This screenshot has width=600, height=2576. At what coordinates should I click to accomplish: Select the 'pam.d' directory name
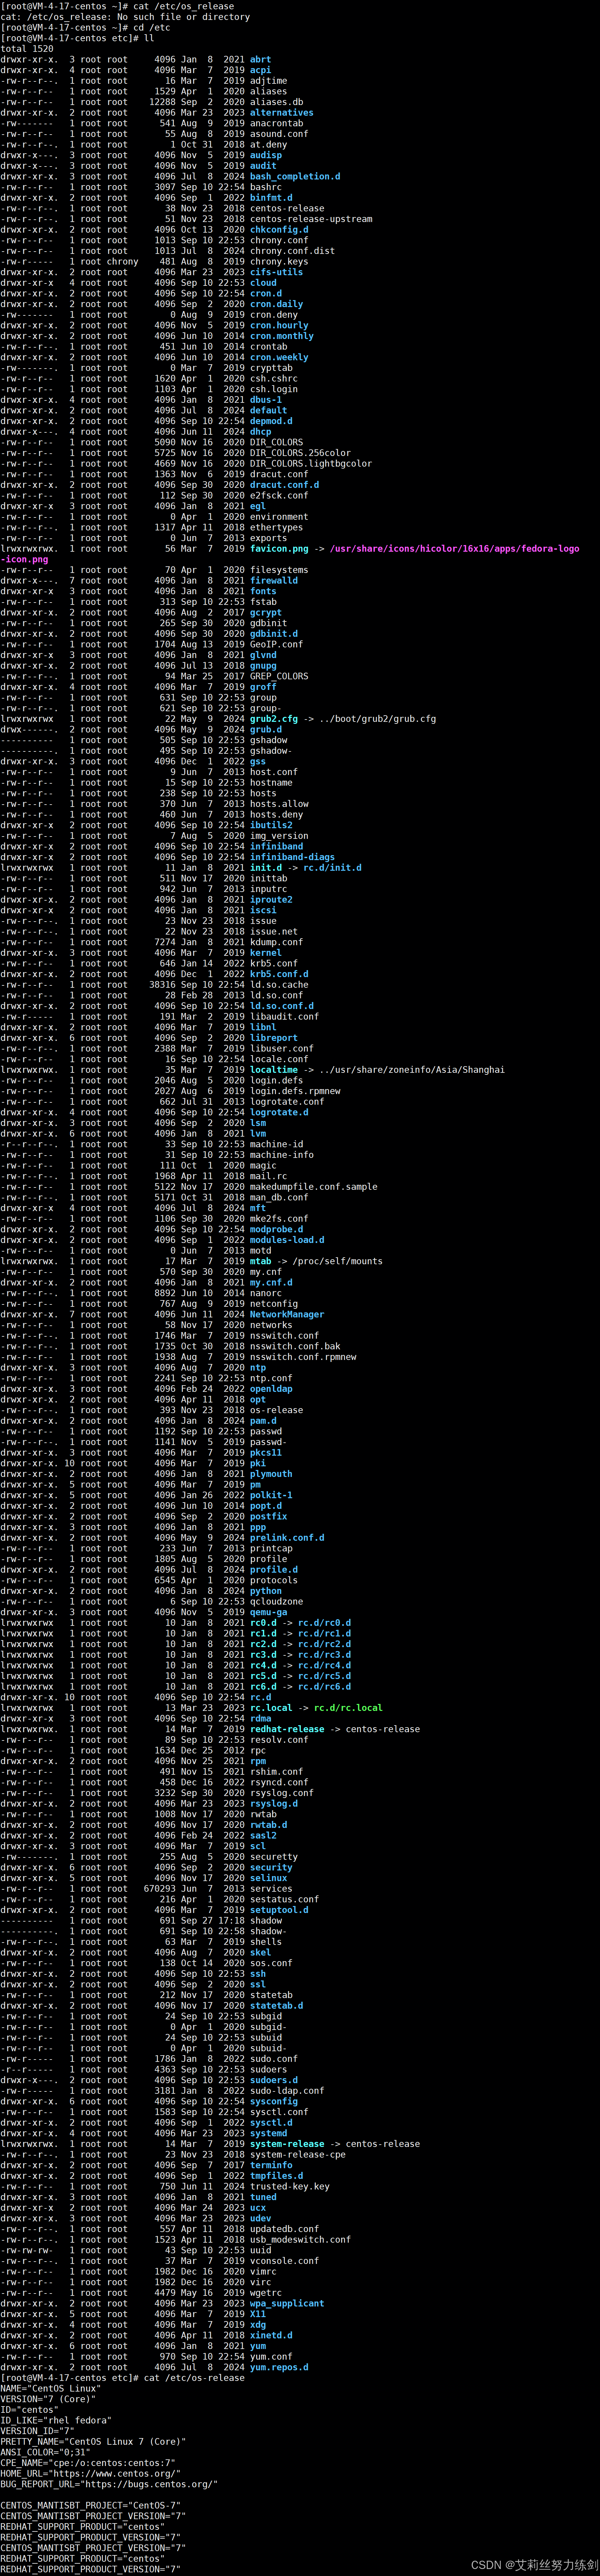pyautogui.click(x=263, y=1421)
